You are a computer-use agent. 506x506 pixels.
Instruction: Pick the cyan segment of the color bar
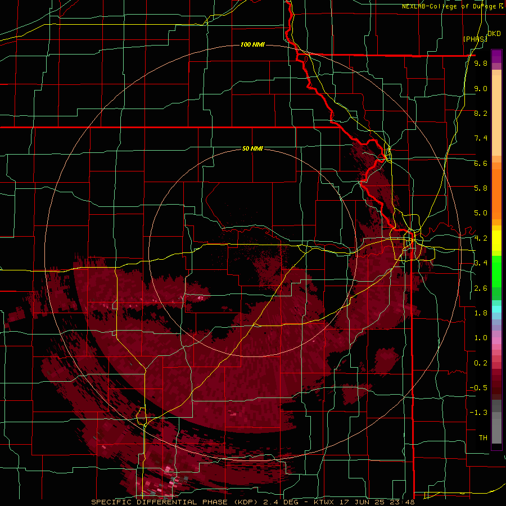(496, 309)
